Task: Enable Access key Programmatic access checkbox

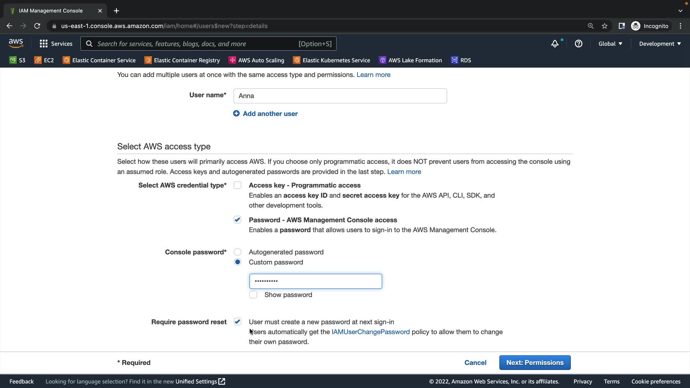Action: (x=238, y=185)
